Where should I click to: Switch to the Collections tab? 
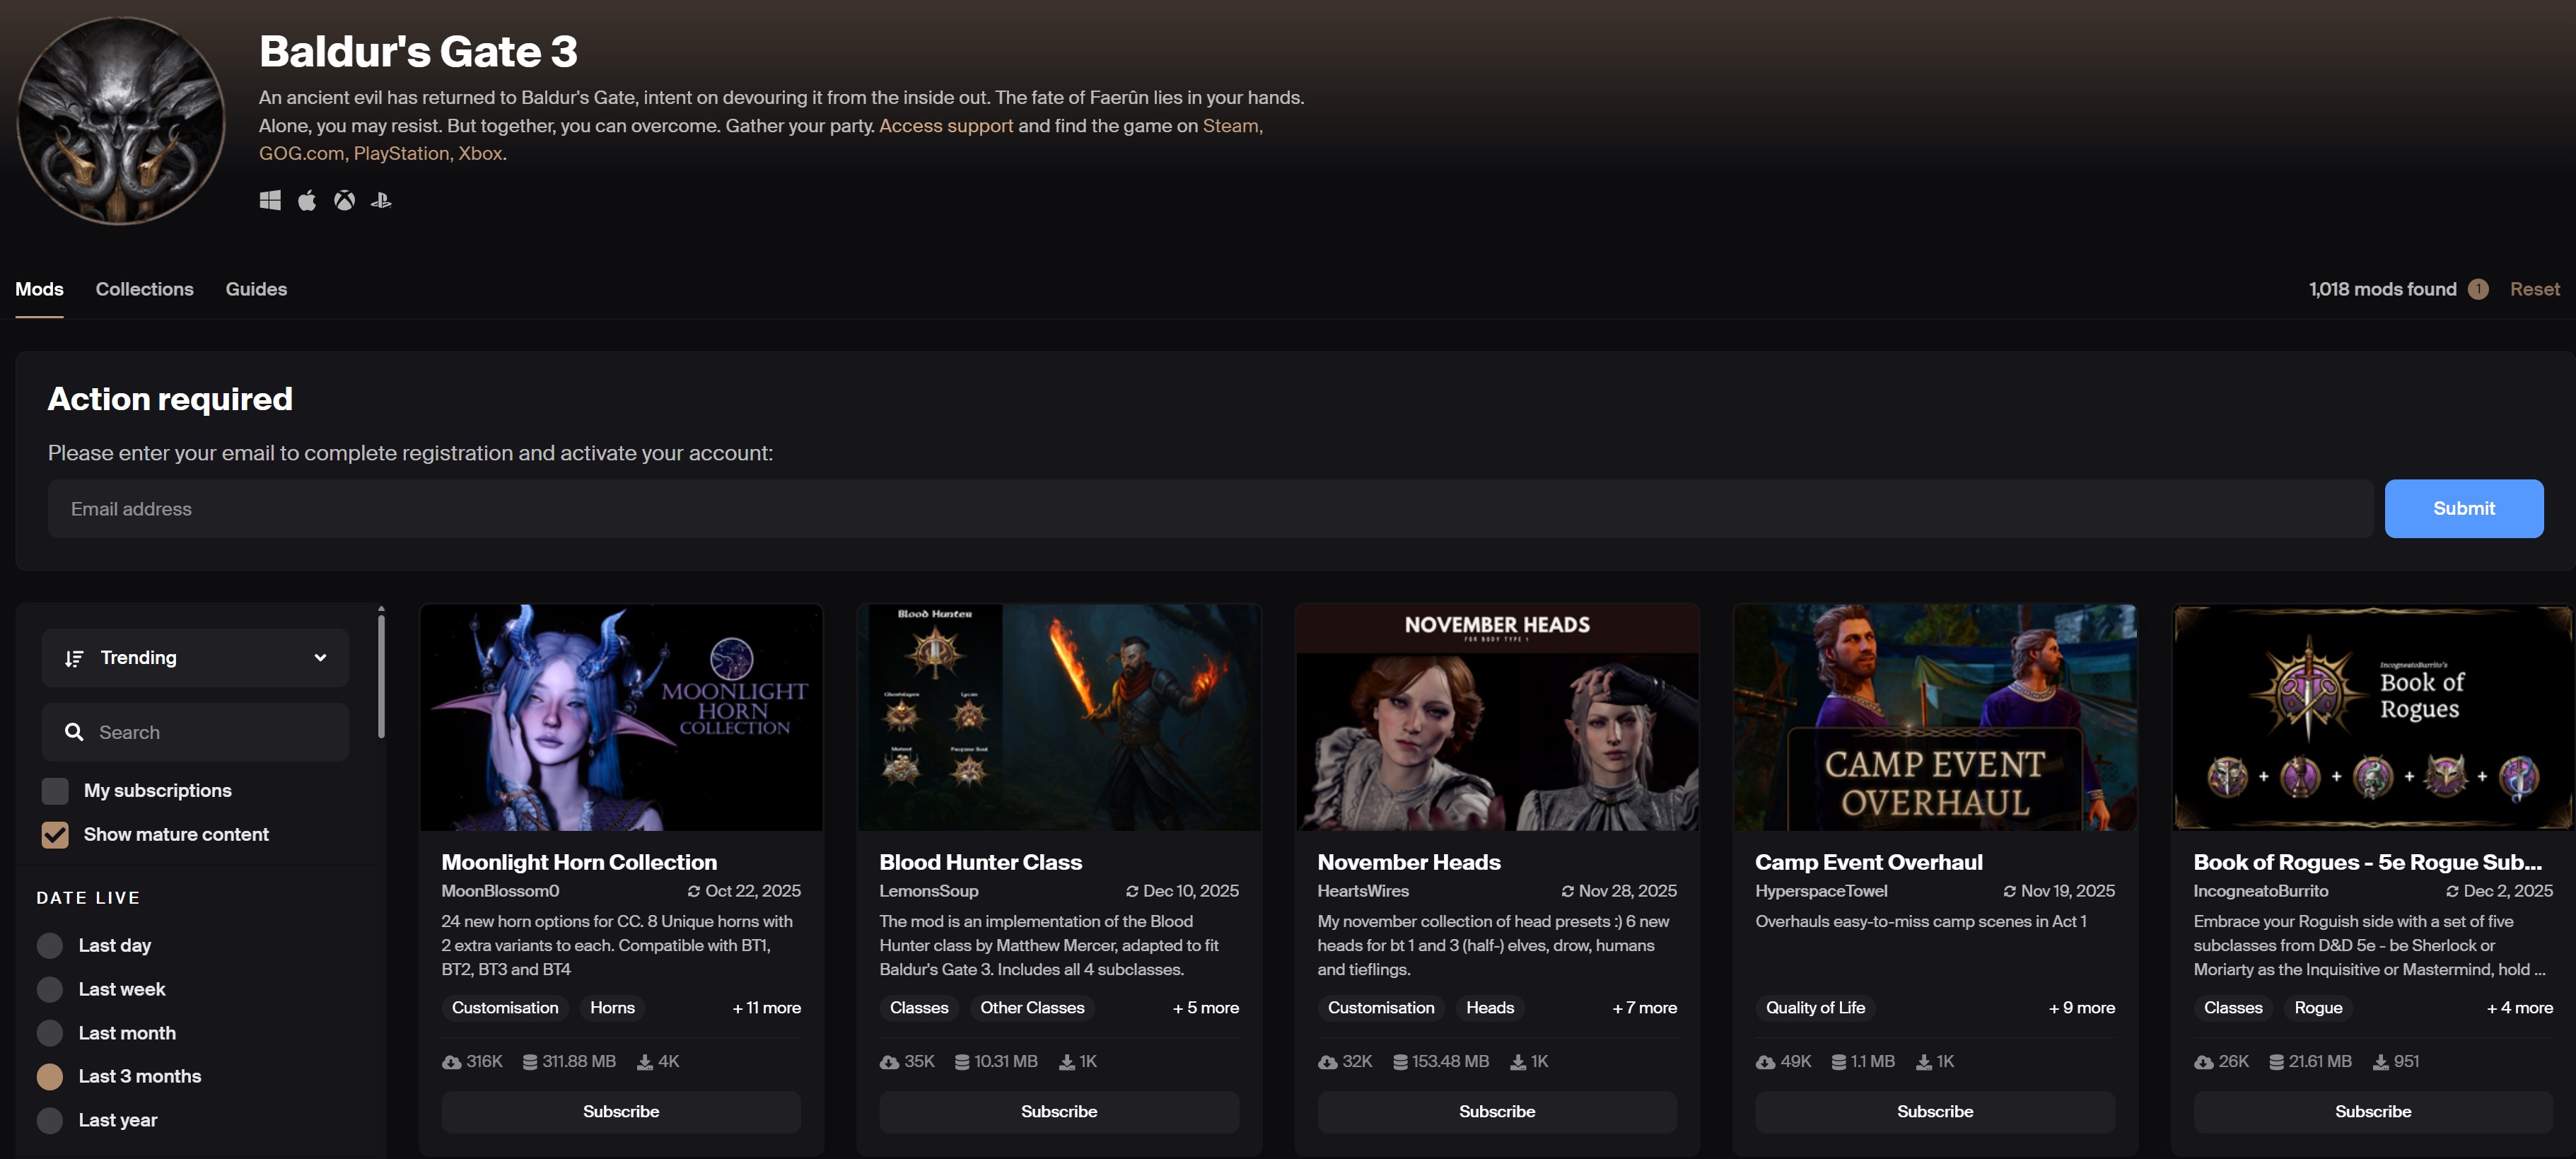[144, 289]
